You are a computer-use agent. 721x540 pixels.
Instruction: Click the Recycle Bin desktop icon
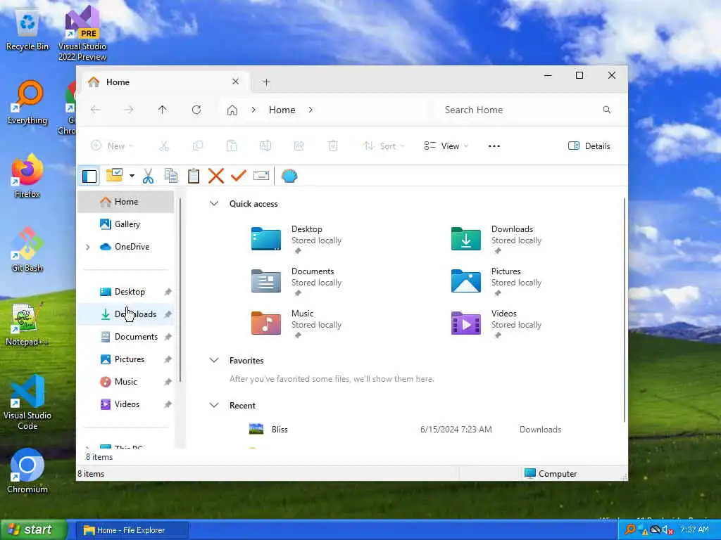[x=27, y=31]
